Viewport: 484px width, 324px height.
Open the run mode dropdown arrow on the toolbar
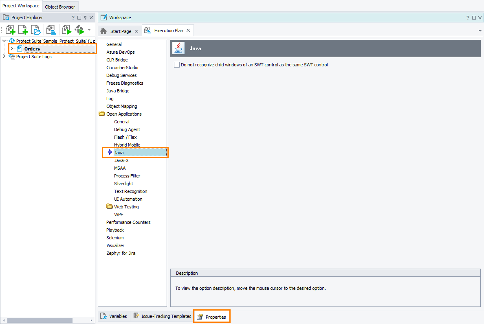pyautogui.click(x=89, y=29)
